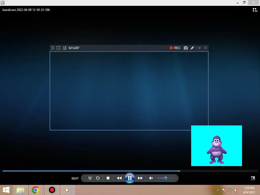Open the pencil drawing tool
Image resolution: width=260 pixels, height=195 pixels.
tap(192, 48)
